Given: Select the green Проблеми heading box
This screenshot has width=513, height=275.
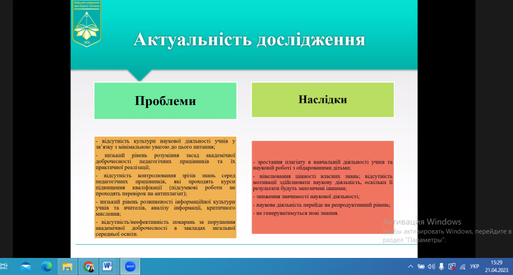Looking at the screenshot, I should pos(165,101).
